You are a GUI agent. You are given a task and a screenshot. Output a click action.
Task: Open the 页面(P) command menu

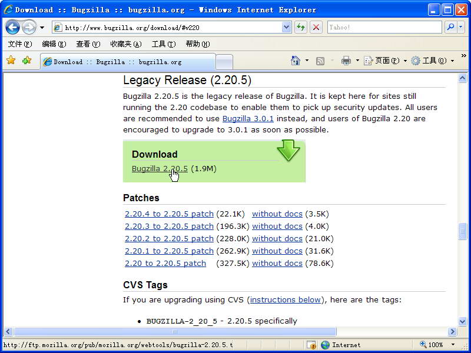(x=385, y=61)
